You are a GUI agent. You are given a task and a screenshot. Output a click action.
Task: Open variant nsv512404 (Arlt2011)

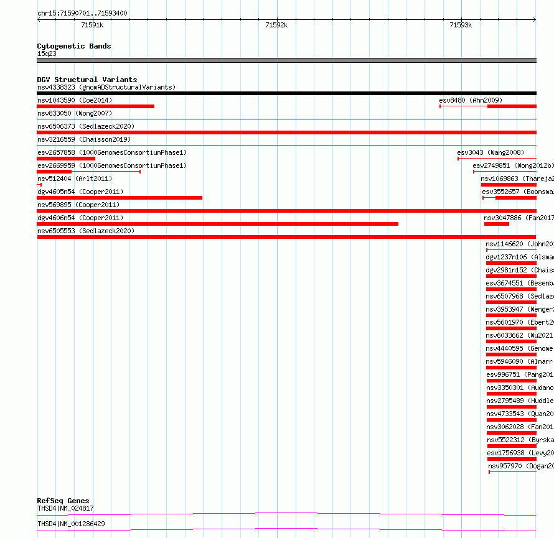75,179
